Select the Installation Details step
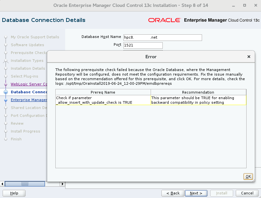 pos(28,68)
